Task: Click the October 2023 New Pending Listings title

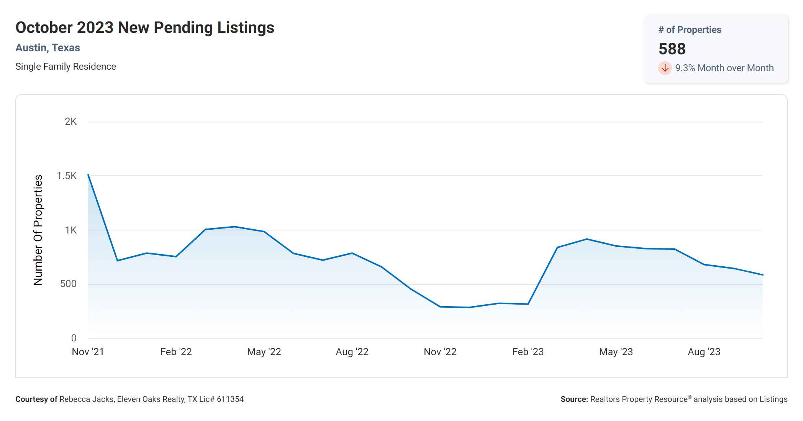Action: (145, 28)
